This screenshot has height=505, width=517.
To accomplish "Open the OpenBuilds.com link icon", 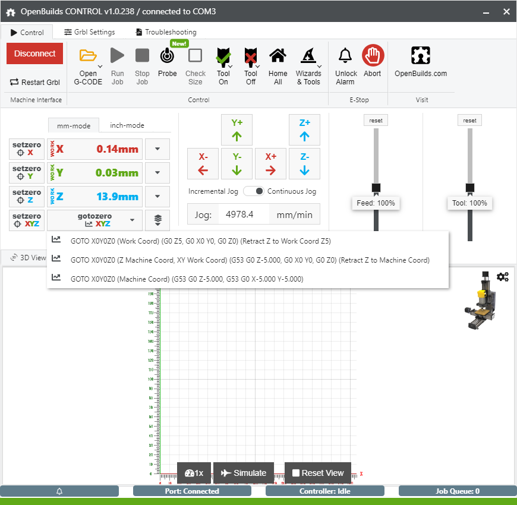I will pyautogui.click(x=421, y=55).
